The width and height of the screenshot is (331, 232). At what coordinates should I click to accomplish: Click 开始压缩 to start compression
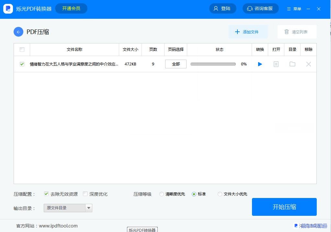284,207
